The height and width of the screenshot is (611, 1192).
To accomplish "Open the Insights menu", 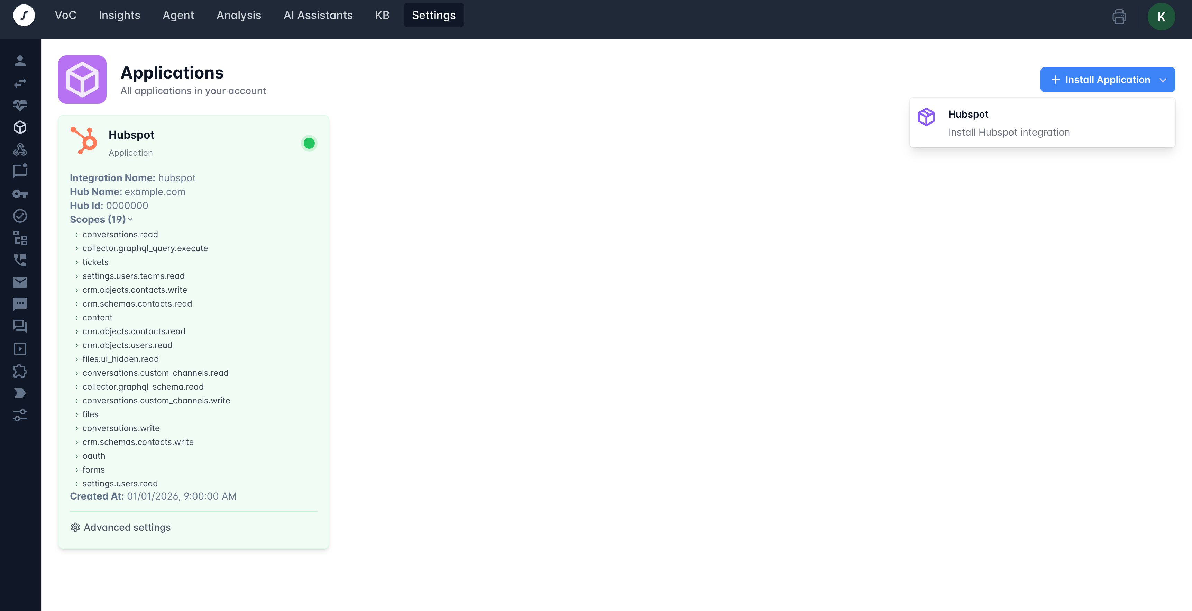I will click(119, 15).
